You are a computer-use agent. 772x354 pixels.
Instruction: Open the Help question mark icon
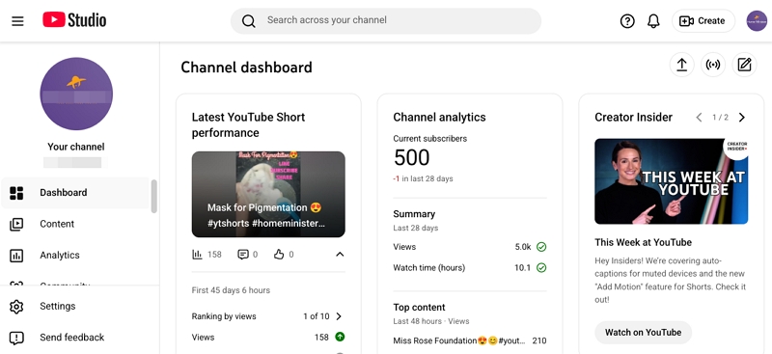click(627, 21)
